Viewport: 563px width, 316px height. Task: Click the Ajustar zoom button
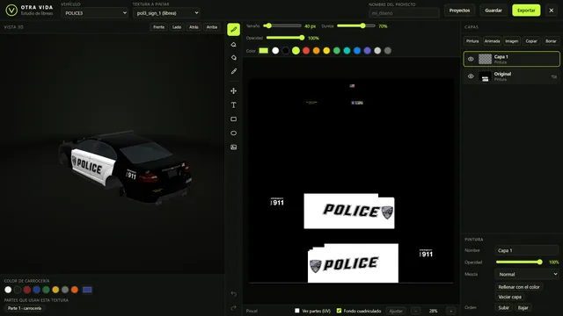click(x=396, y=311)
